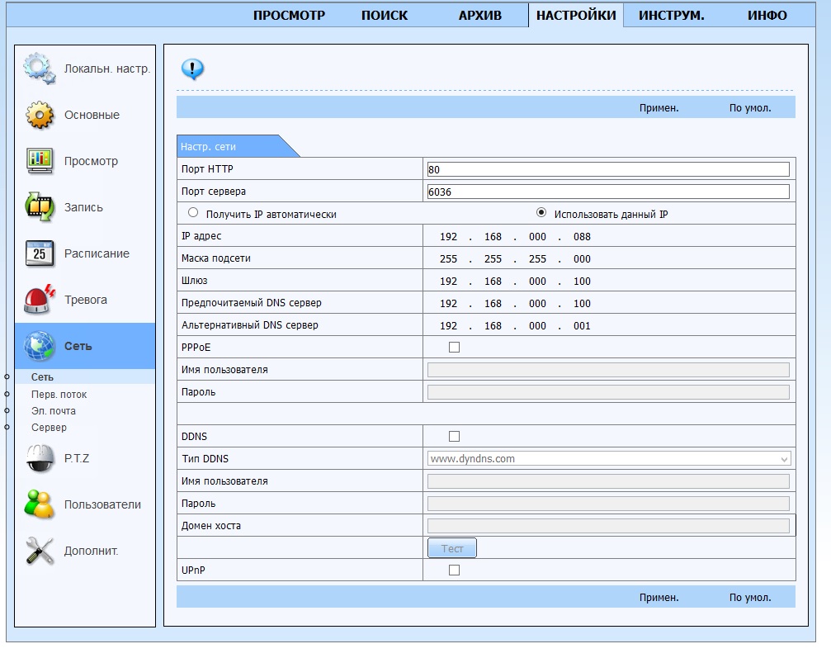831x658 pixels.
Task: Click the Расписание calendar icon
Action: click(39, 253)
